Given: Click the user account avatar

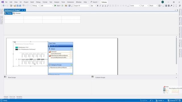Looking at the screenshot, I should pos(163,2).
